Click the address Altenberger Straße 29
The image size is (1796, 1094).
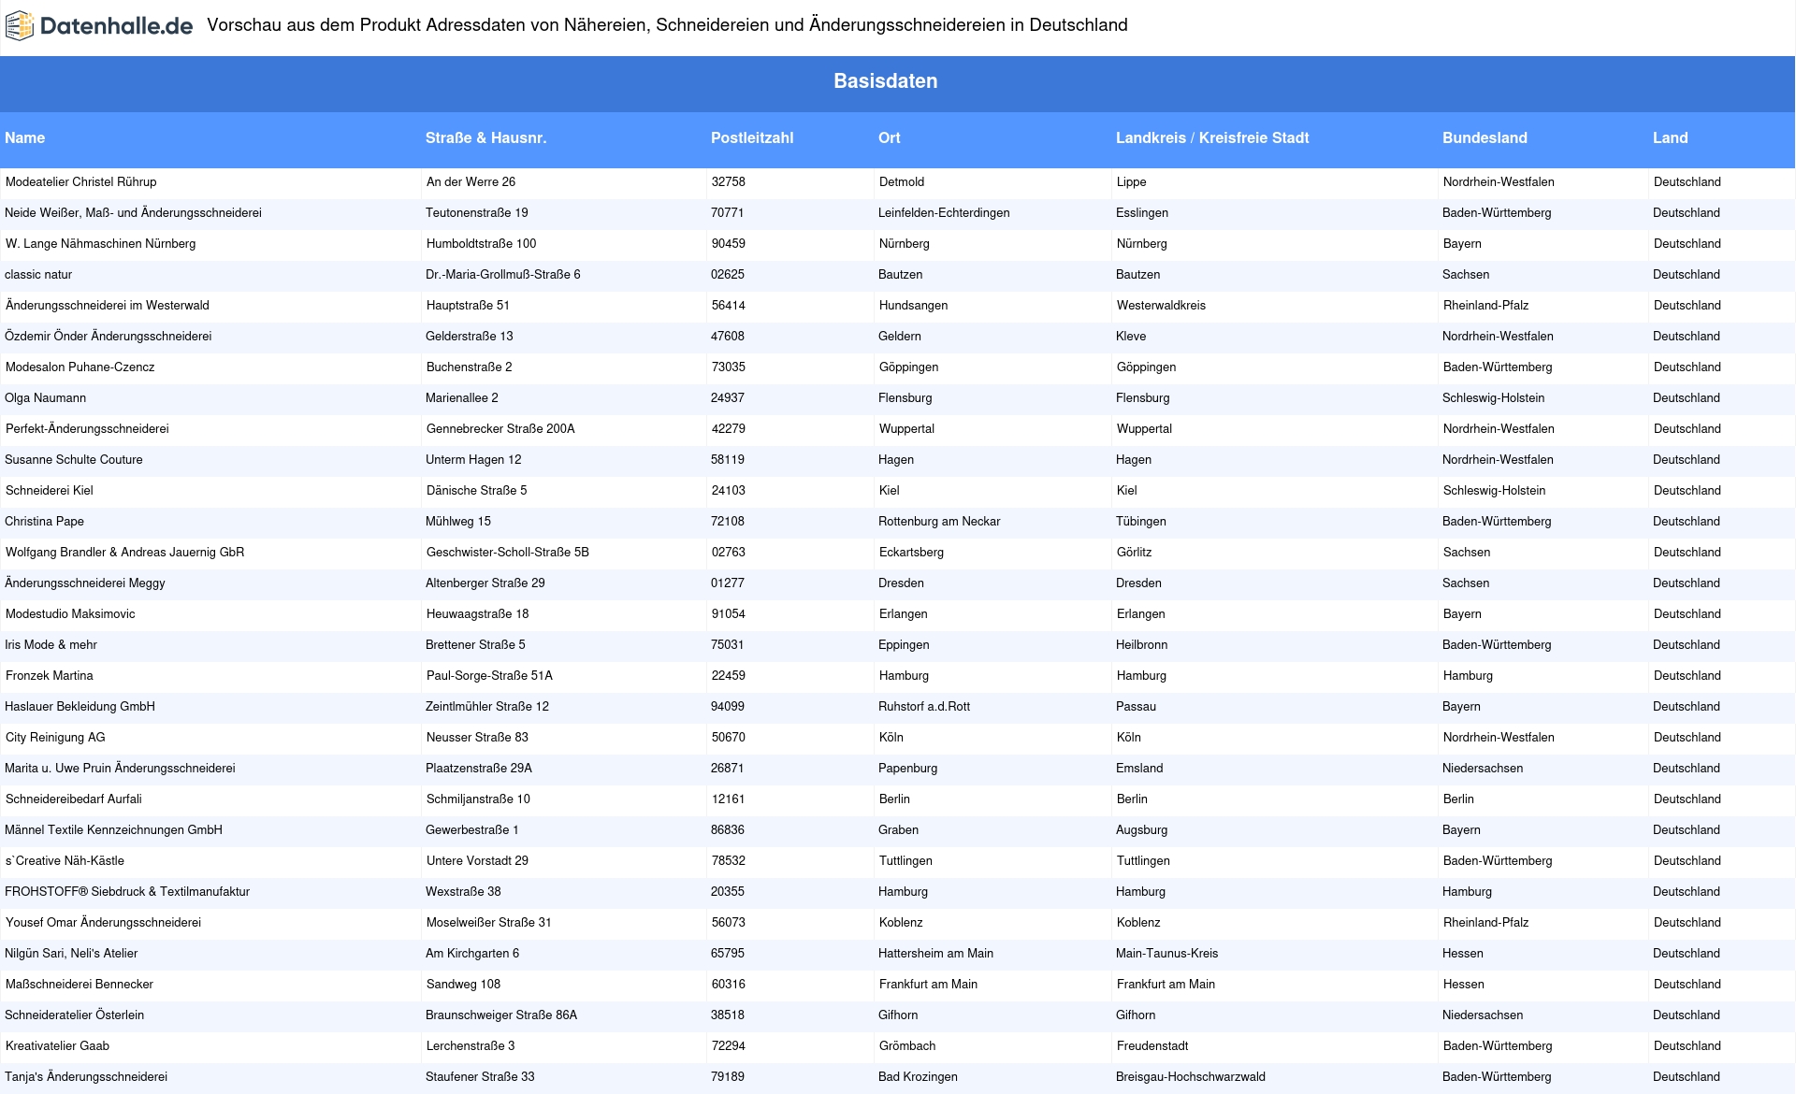(x=485, y=583)
